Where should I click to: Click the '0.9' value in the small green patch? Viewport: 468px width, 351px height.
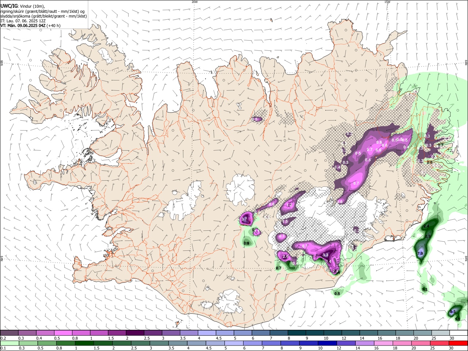click(x=246, y=243)
